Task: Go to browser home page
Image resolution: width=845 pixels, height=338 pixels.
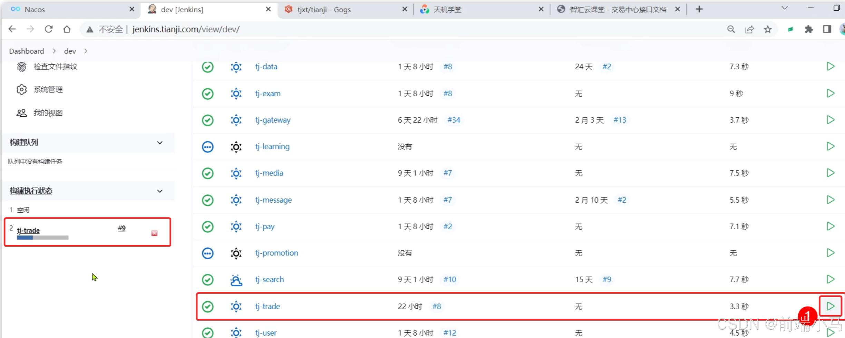Action: (x=67, y=29)
